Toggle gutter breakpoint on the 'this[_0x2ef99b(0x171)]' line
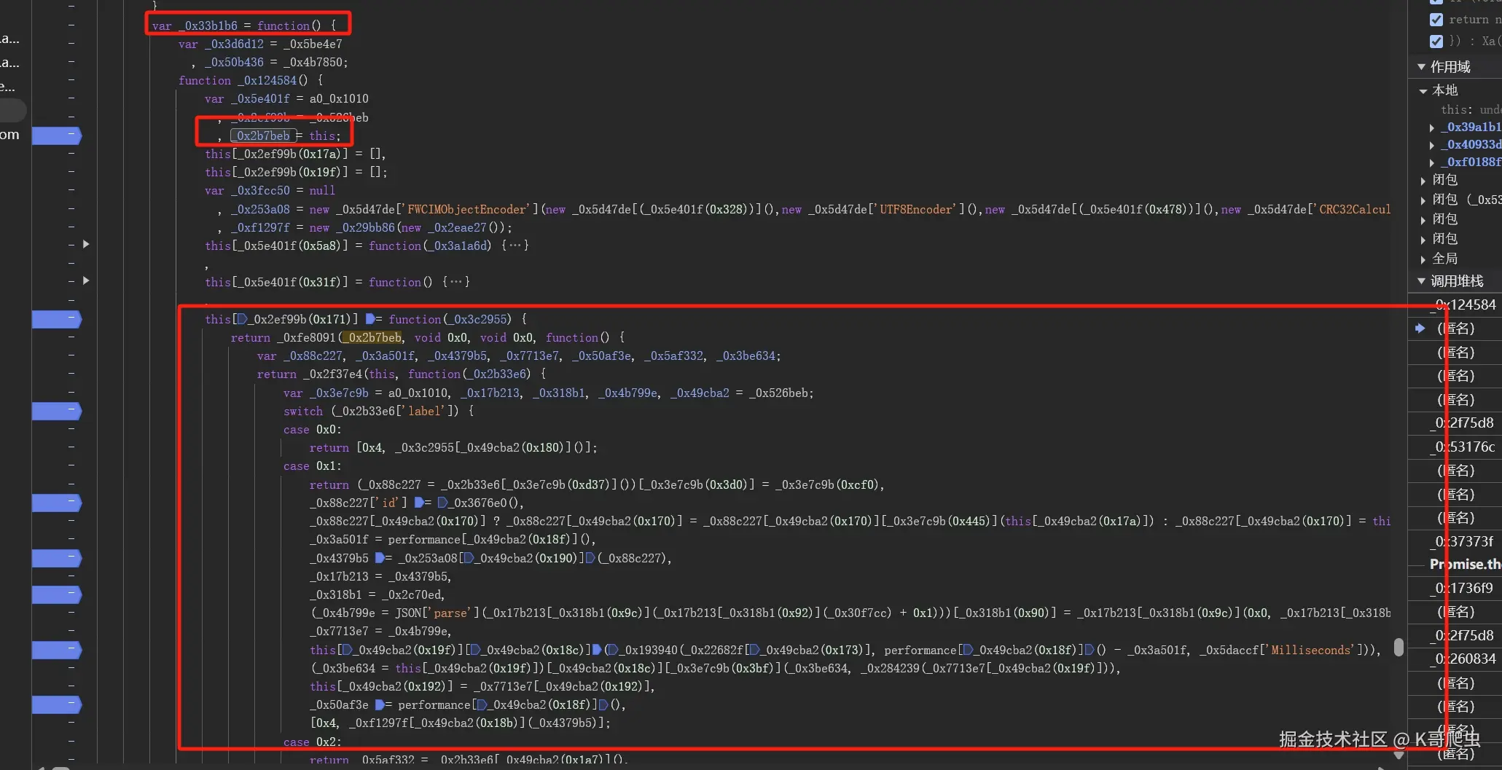 [56, 319]
